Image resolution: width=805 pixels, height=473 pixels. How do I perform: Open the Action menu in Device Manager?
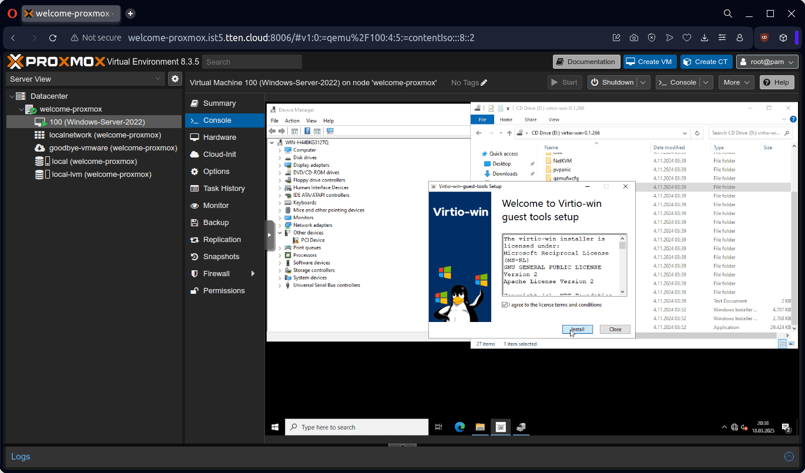click(x=292, y=120)
